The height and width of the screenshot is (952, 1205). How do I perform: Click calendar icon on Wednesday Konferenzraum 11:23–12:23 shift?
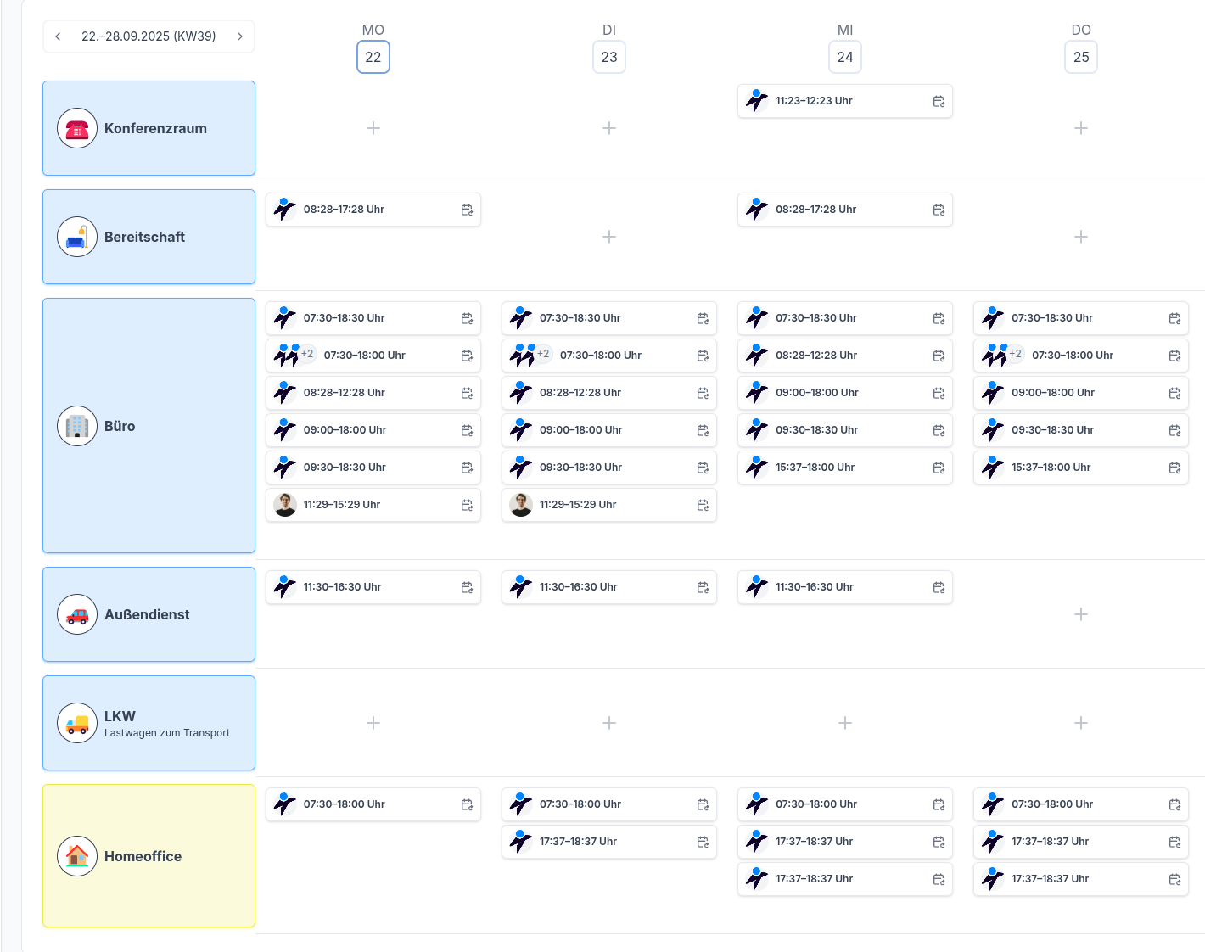(x=939, y=101)
